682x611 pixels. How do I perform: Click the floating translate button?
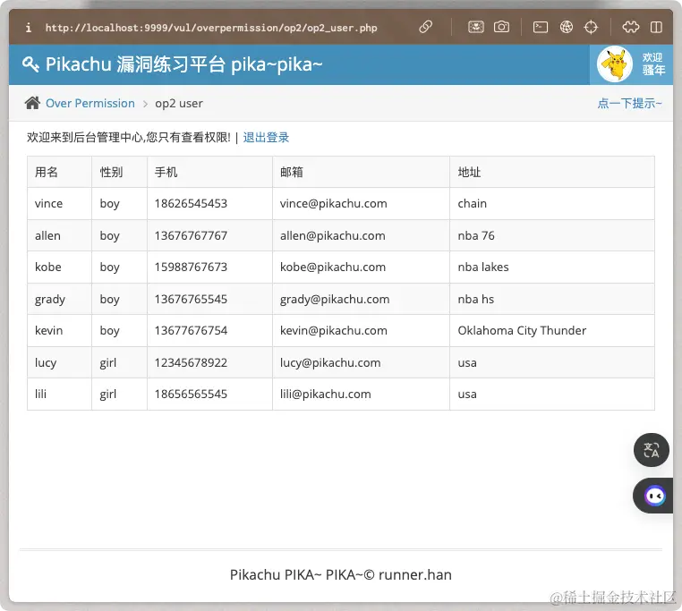[x=651, y=450]
